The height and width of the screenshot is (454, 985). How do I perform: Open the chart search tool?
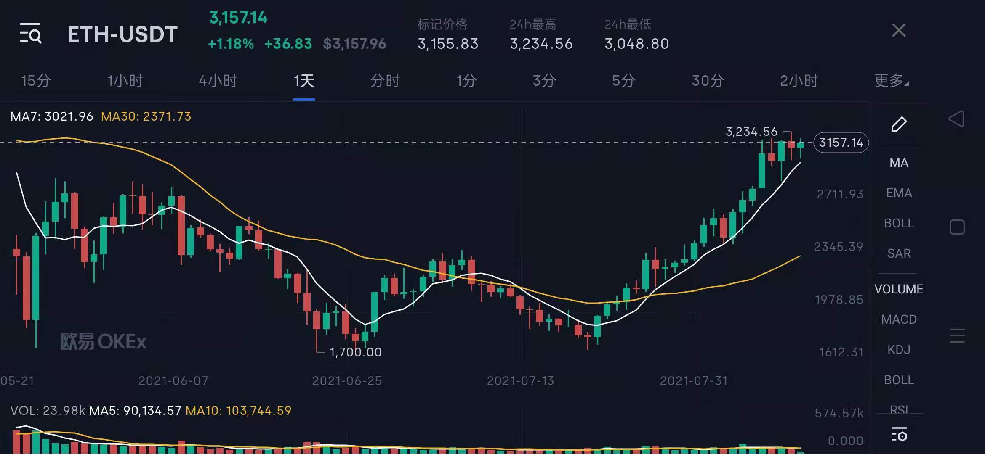[31, 34]
